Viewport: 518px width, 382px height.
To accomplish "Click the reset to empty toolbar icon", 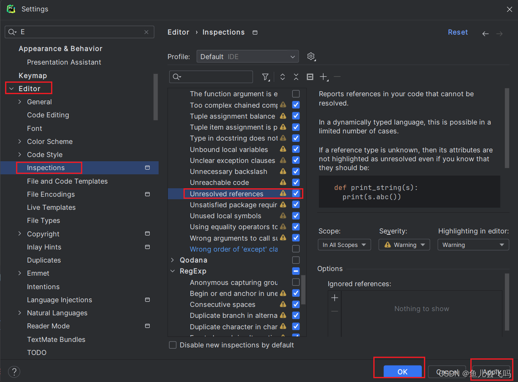I will 310,77.
